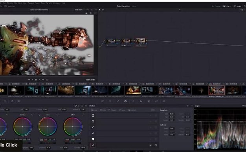Open the Window panel options menu
The image size is (246, 152).
tap(192, 106)
